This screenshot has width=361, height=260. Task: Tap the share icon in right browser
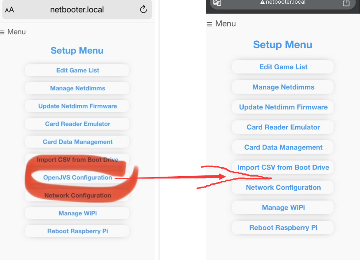346,3
